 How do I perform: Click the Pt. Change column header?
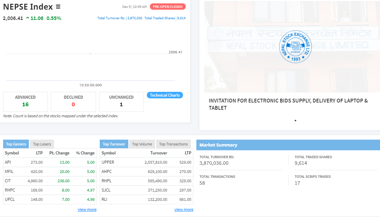click(59, 153)
